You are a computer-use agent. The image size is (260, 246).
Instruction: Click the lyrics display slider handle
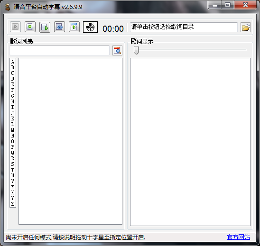(136, 50)
